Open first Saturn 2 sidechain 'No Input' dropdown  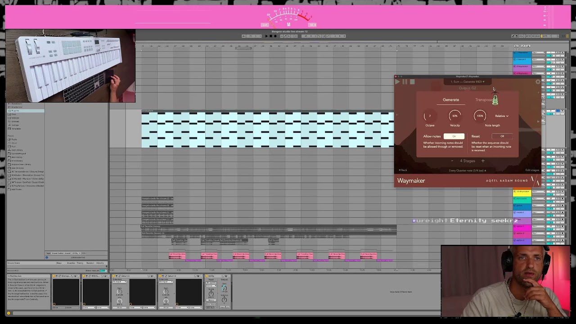point(120,282)
